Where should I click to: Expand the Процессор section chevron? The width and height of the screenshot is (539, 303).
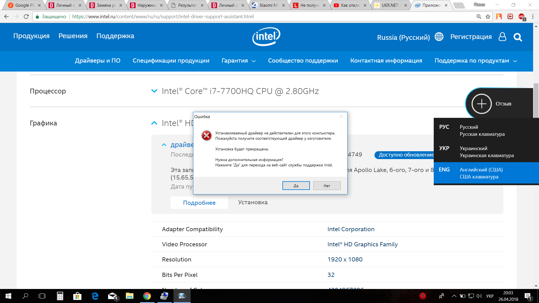click(x=154, y=91)
